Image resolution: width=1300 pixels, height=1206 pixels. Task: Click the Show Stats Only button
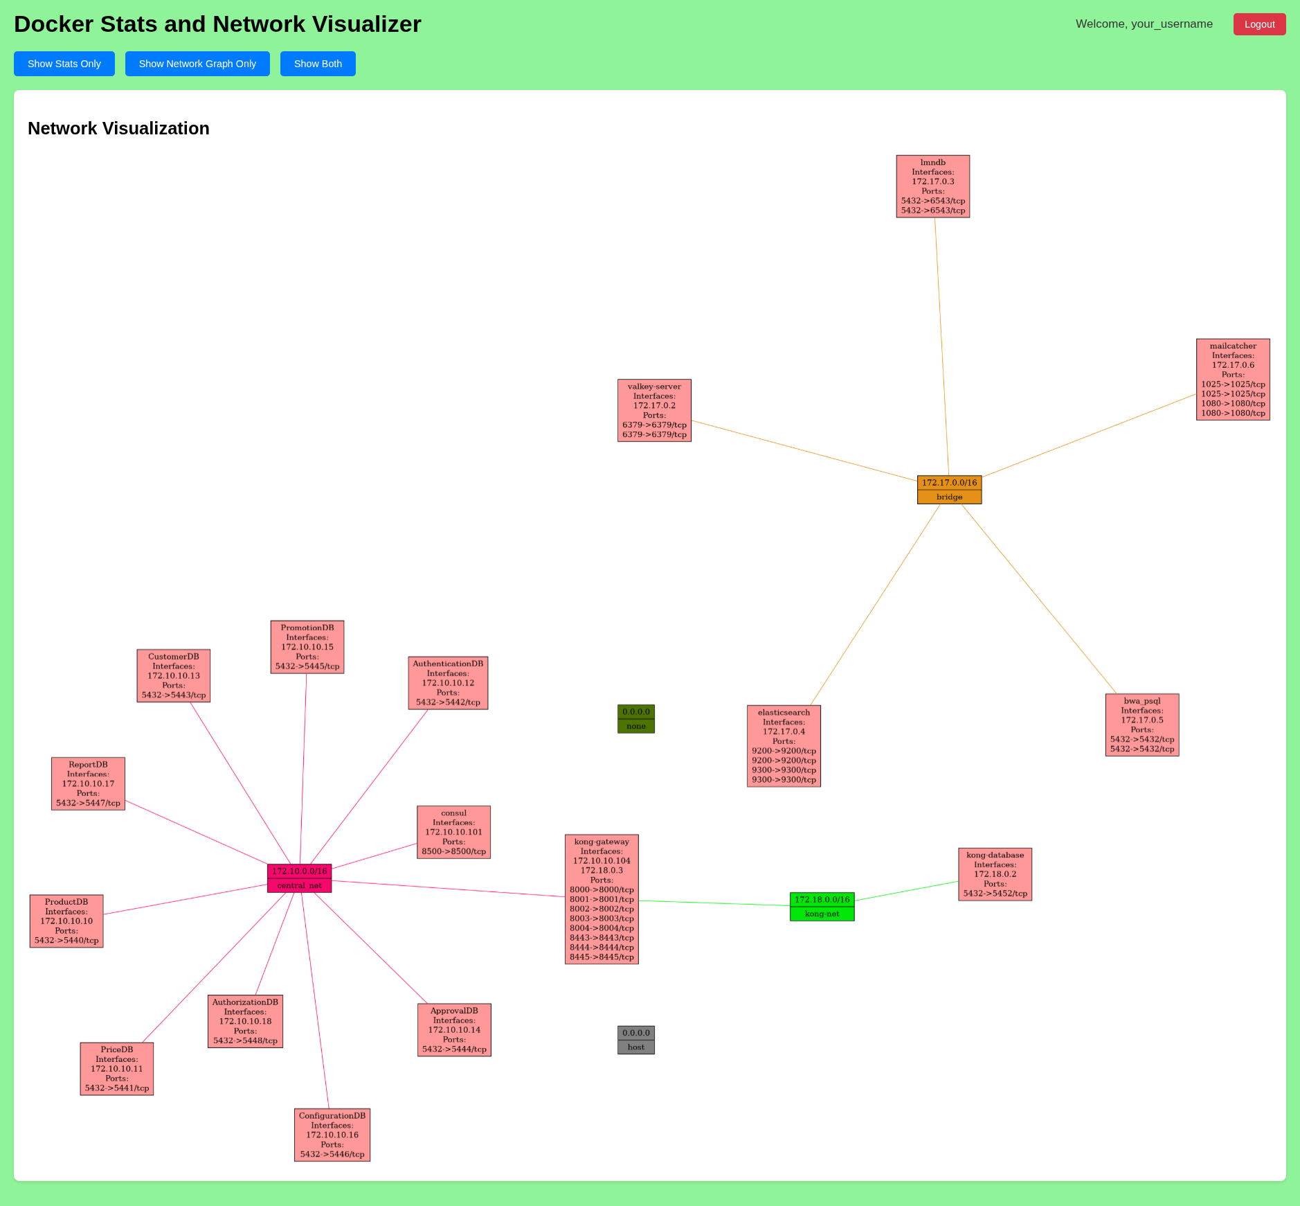tap(64, 63)
